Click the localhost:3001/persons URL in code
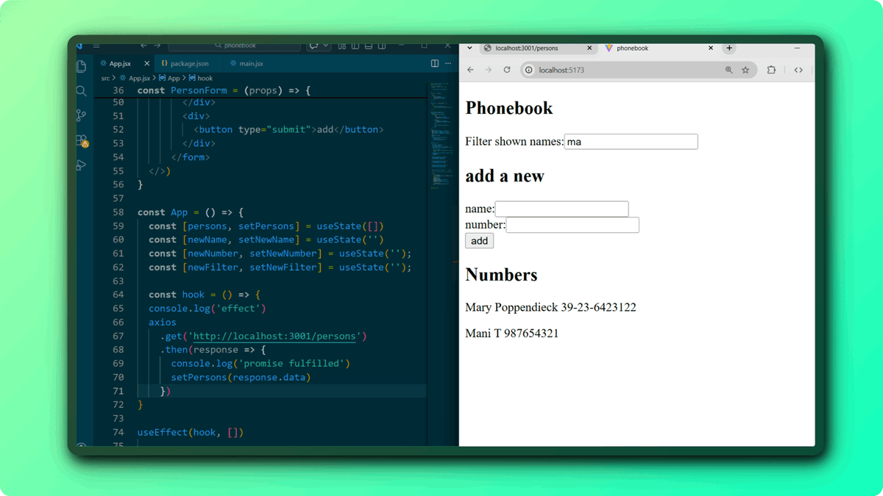Screen dimensions: 883x496 click(x=274, y=336)
